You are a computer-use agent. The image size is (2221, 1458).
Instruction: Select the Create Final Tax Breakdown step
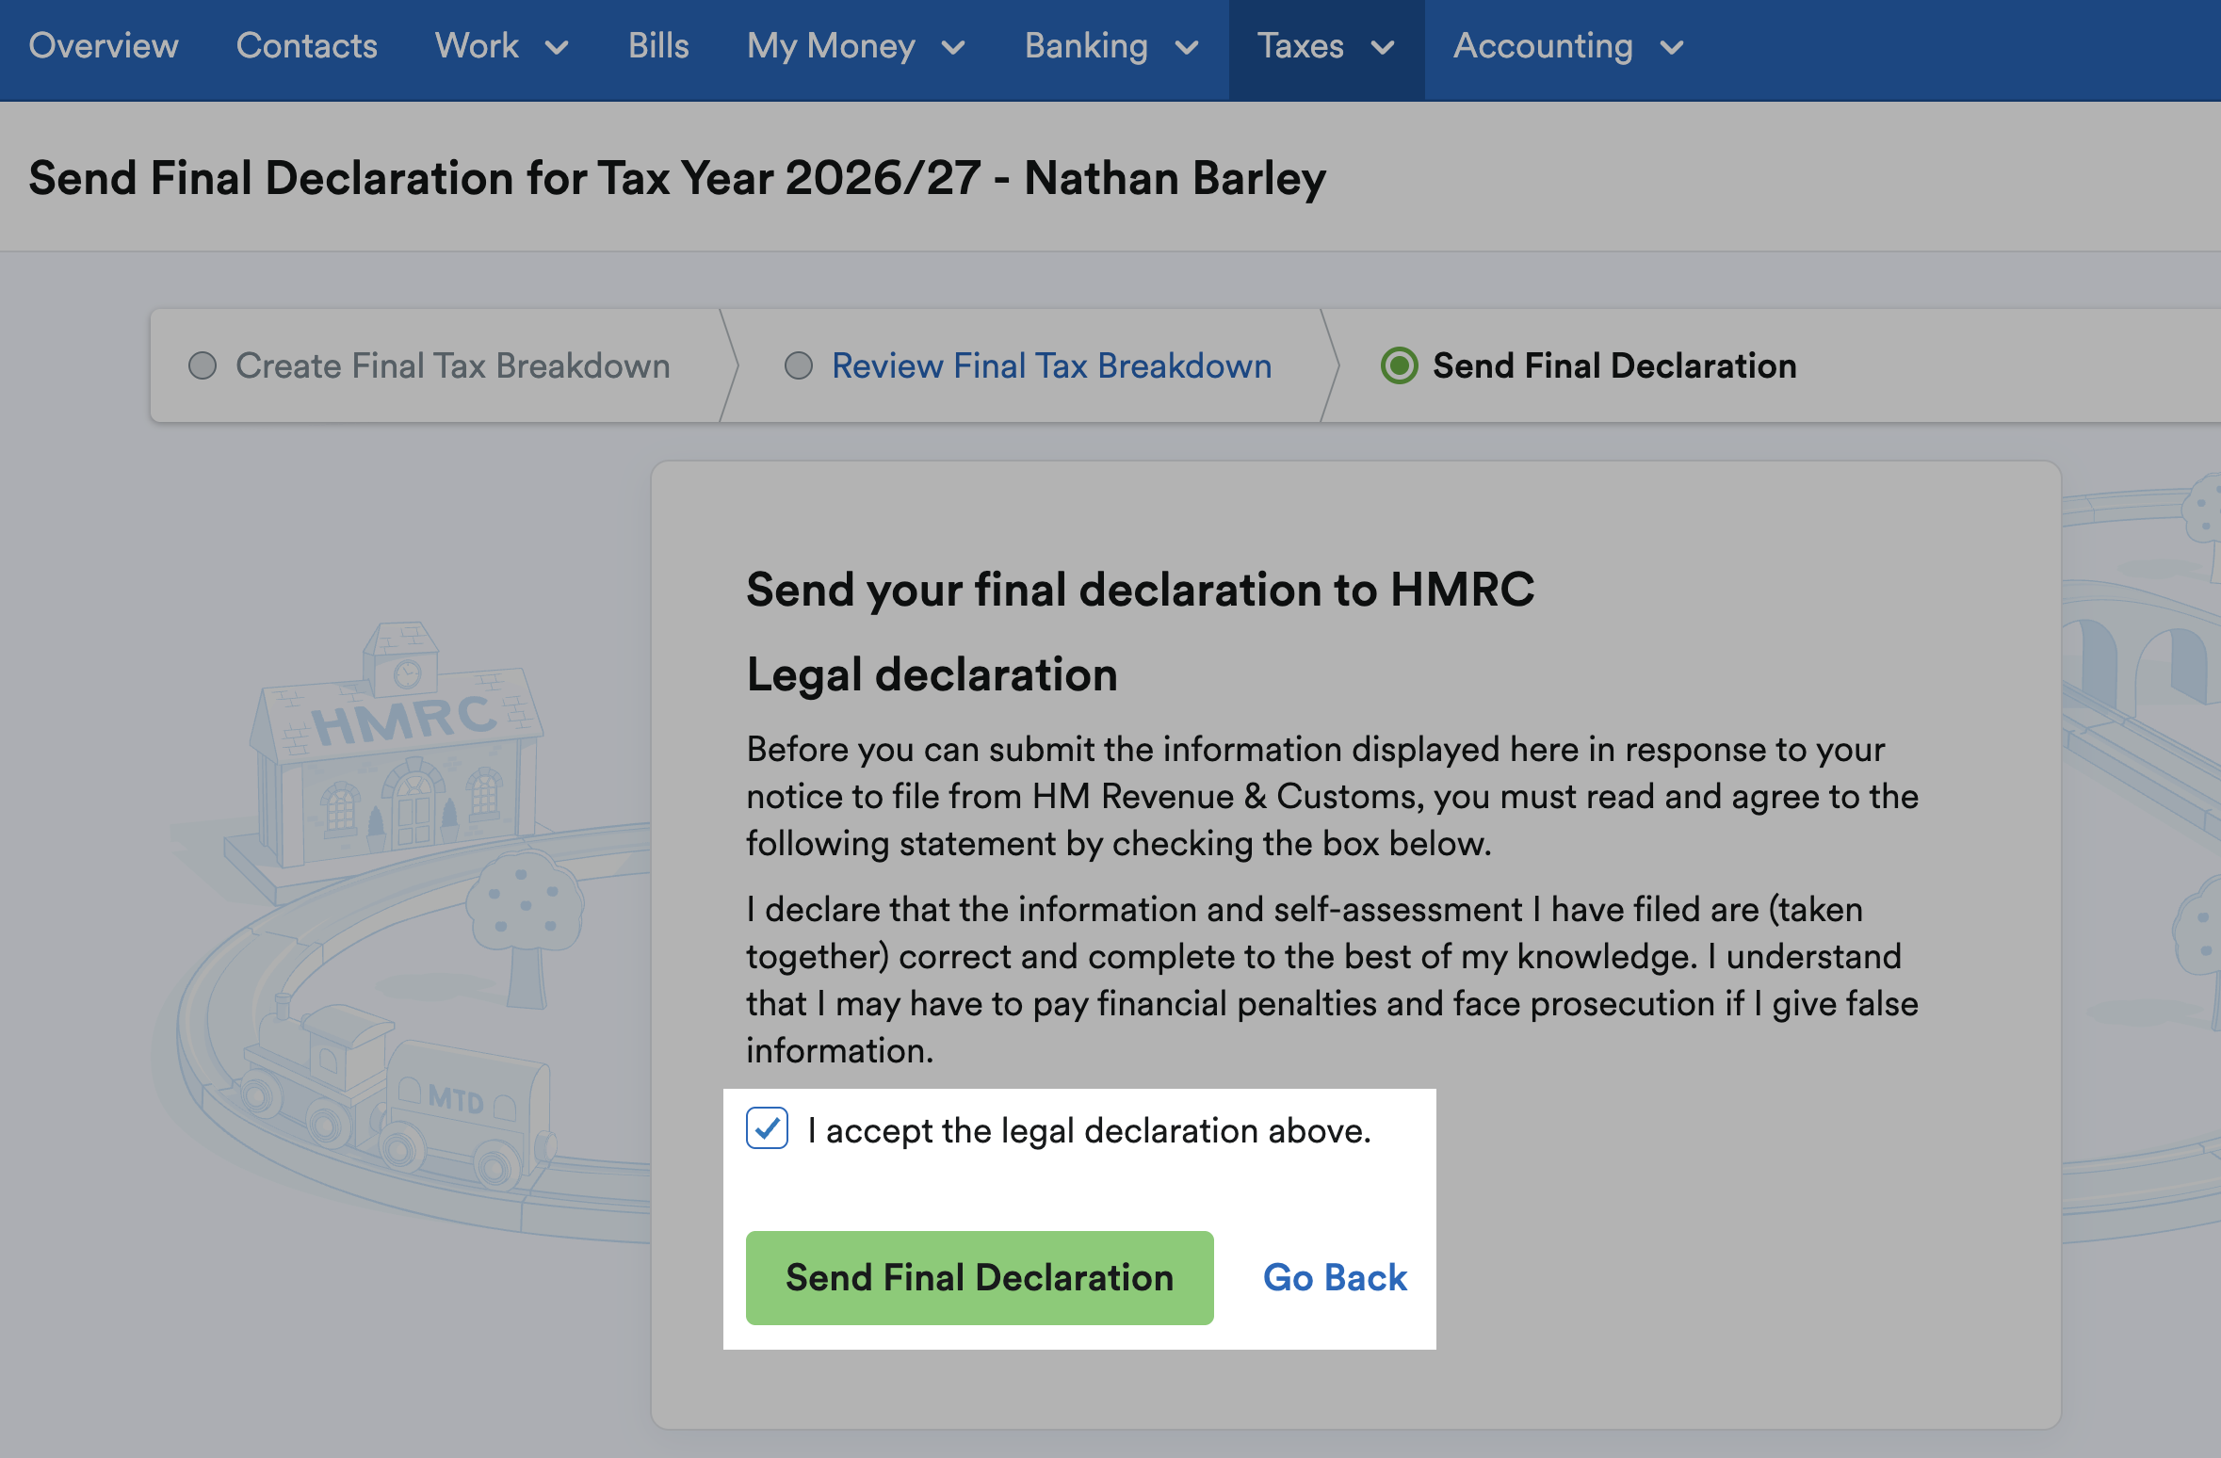[x=453, y=365]
